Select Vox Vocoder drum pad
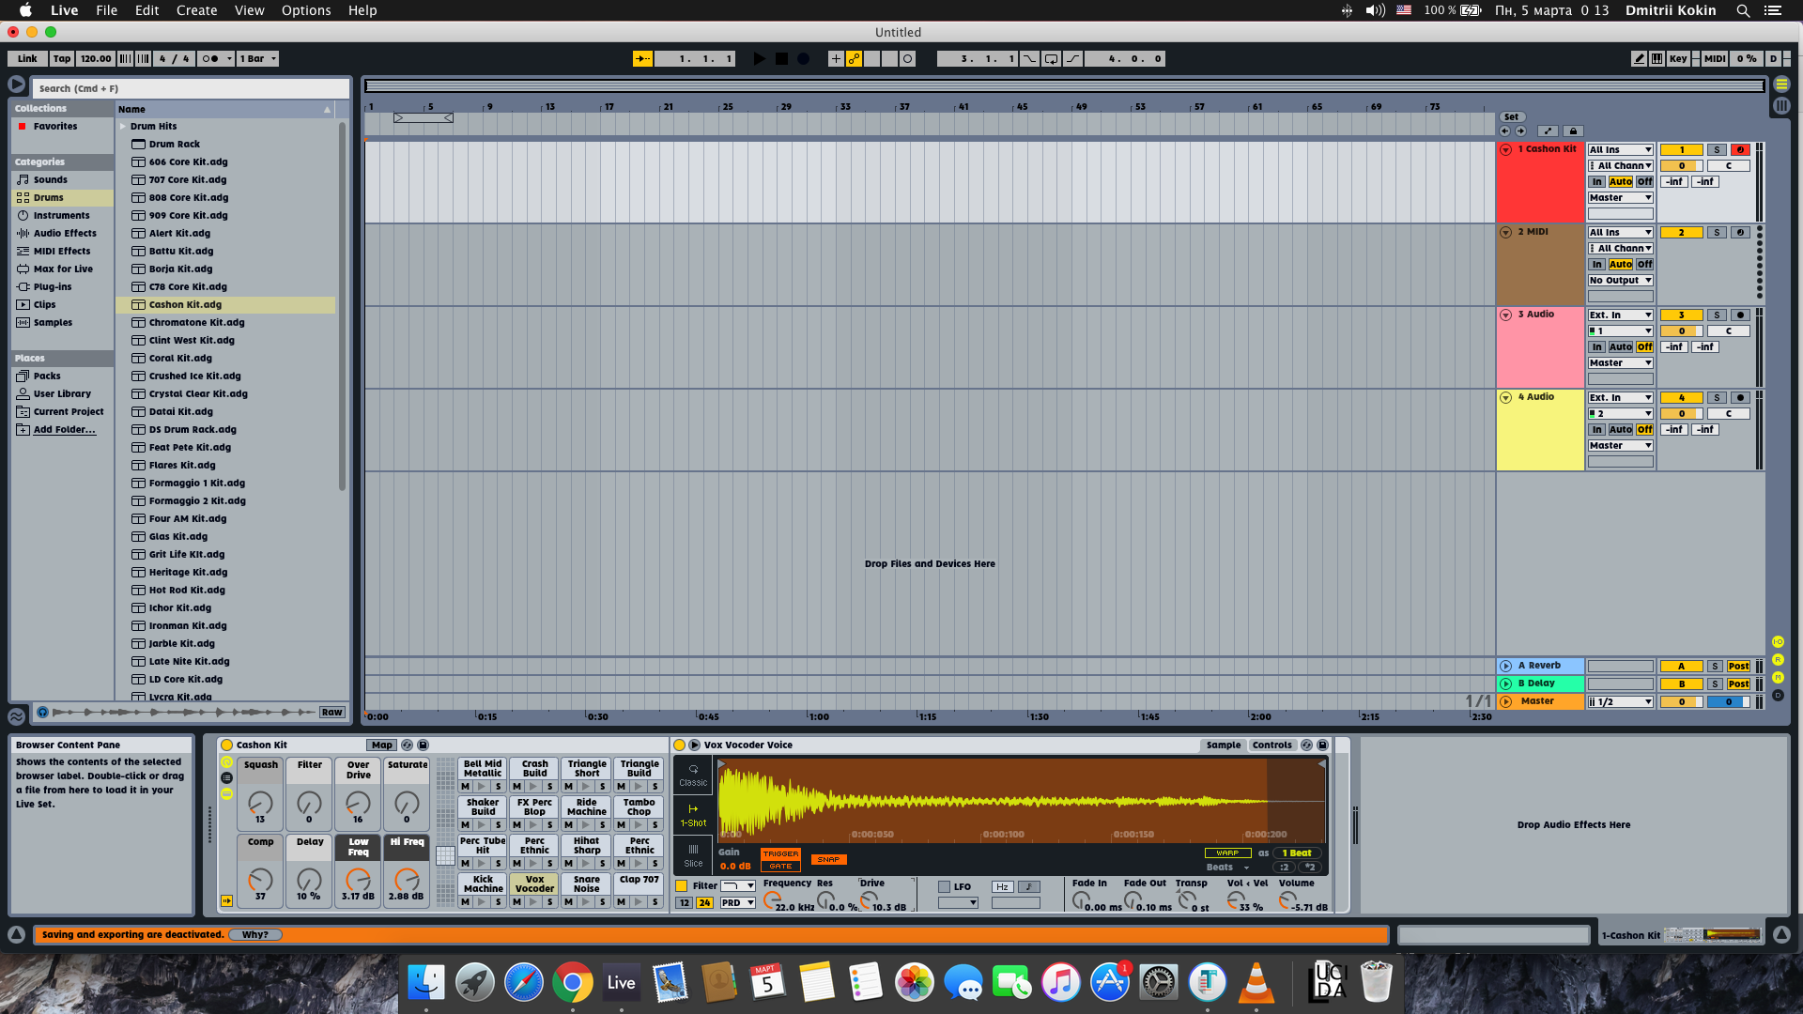The height and width of the screenshot is (1014, 1803). pyautogui.click(x=534, y=883)
